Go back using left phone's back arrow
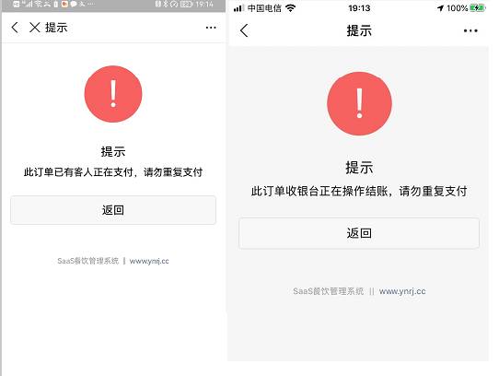Viewport: 499px width, 376px height. coord(15,28)
